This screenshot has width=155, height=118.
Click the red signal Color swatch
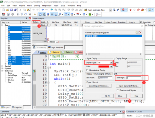pos(104,66)
